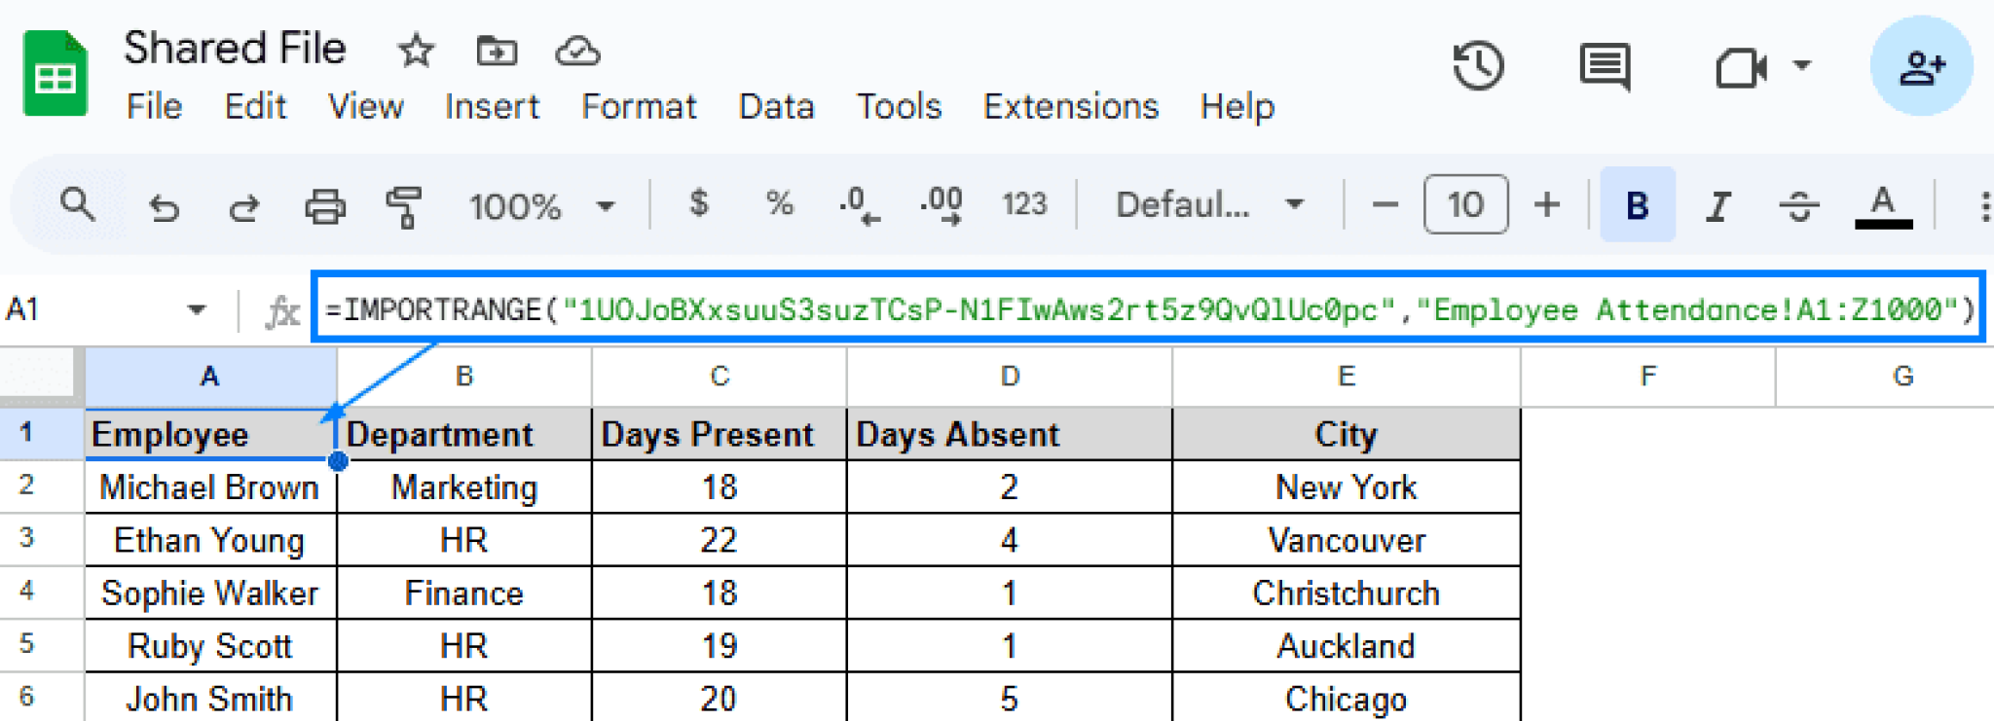Open the Extensions menu
1994x721 pixels.
[x=1070, y=107]
